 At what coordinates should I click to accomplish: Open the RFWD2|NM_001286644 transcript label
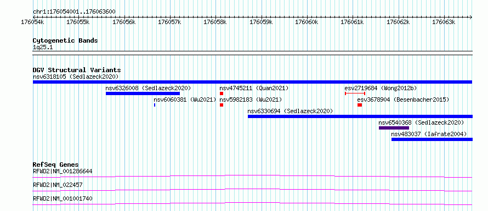[x=63, y=171]
